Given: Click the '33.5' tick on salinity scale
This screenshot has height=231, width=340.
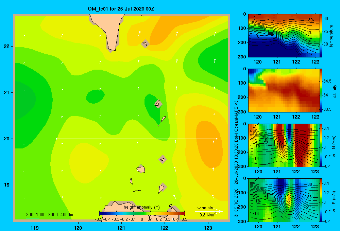Looking at the screenshot, I should 327,109.
